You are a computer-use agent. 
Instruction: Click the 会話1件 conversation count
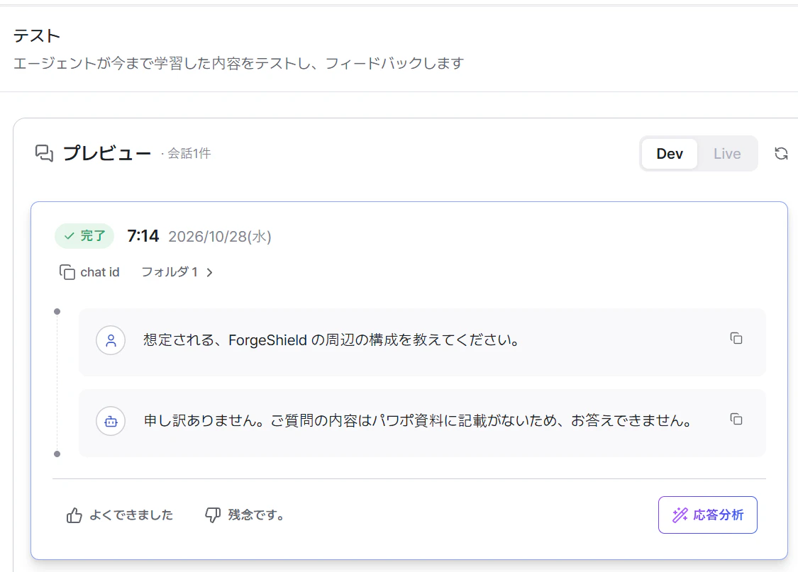click(189, 153)
